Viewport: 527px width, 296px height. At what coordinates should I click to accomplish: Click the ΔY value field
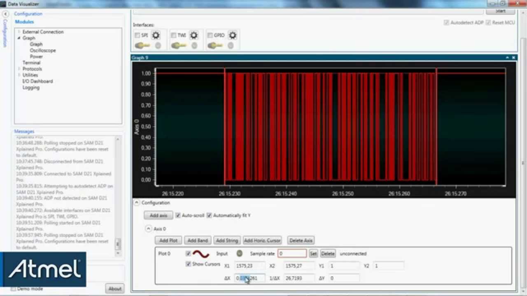coord(344,278)
